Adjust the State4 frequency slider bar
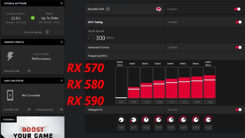The width and height of the screenshot is (245, 138). 172,82
